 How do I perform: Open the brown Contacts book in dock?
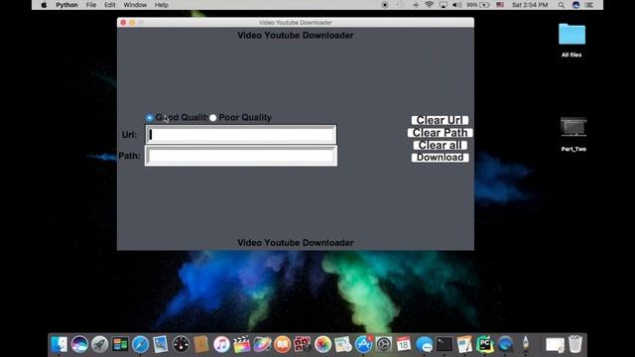coord(200,344)
